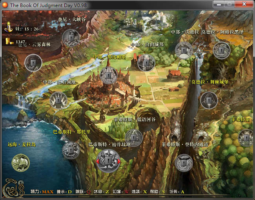Click the 菲希特斯·登特内通道 label text
Viewport: 255px width, 200px height.
pos(185,144)
